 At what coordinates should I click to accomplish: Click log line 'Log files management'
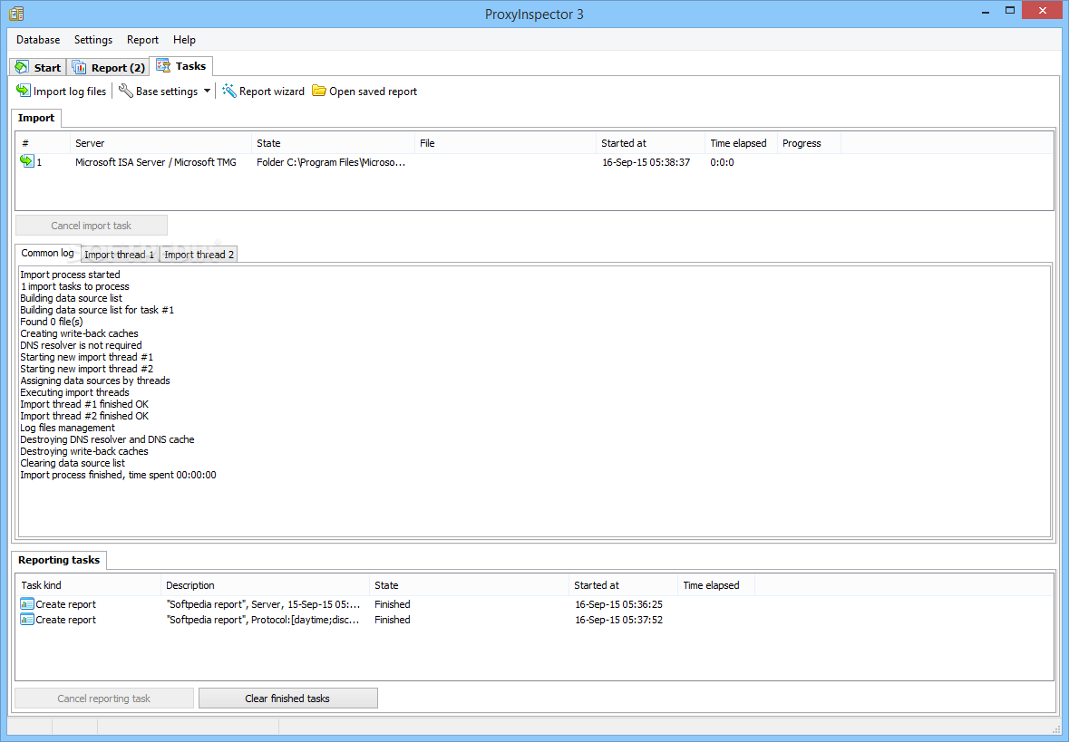(x=67, y=428)
